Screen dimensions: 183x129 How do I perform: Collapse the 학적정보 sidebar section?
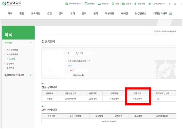coord(31,43)
